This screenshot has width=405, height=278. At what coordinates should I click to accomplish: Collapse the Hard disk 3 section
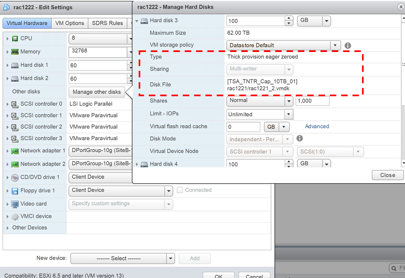pyautogui.click(x=137, y=21)
